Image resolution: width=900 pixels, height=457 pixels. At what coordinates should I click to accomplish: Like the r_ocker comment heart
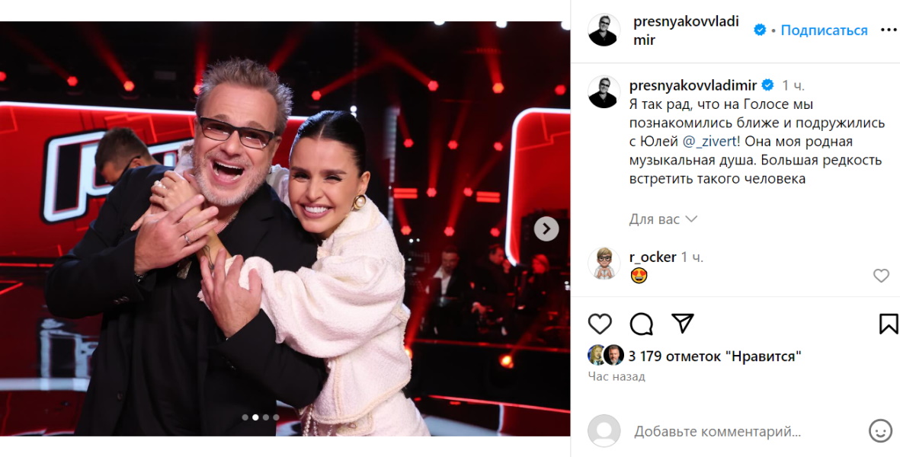(x=881, y=276)
